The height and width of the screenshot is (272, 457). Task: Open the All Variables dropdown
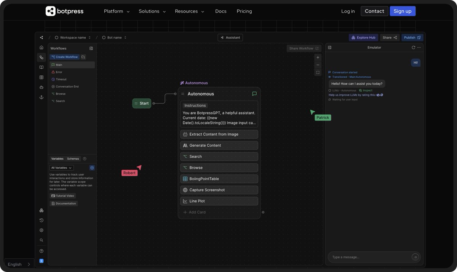pos(61,168)
